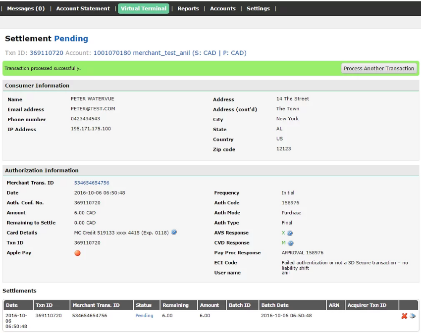The image size is (421, 333).
Task: Click email PETER@TEST.COM
Action: (93, 109)
